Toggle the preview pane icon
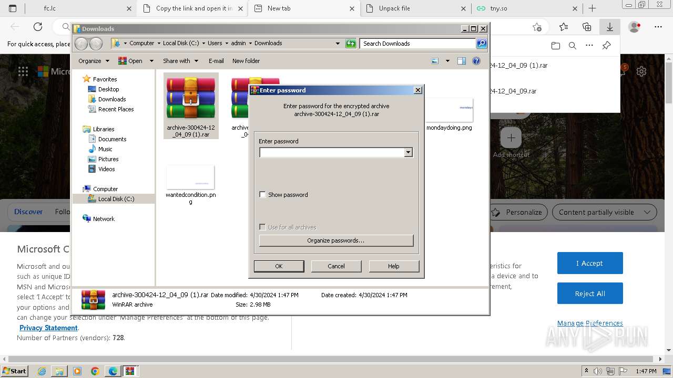Image resolution: width=673 pixels, height=378 pixels. point(462,61)
